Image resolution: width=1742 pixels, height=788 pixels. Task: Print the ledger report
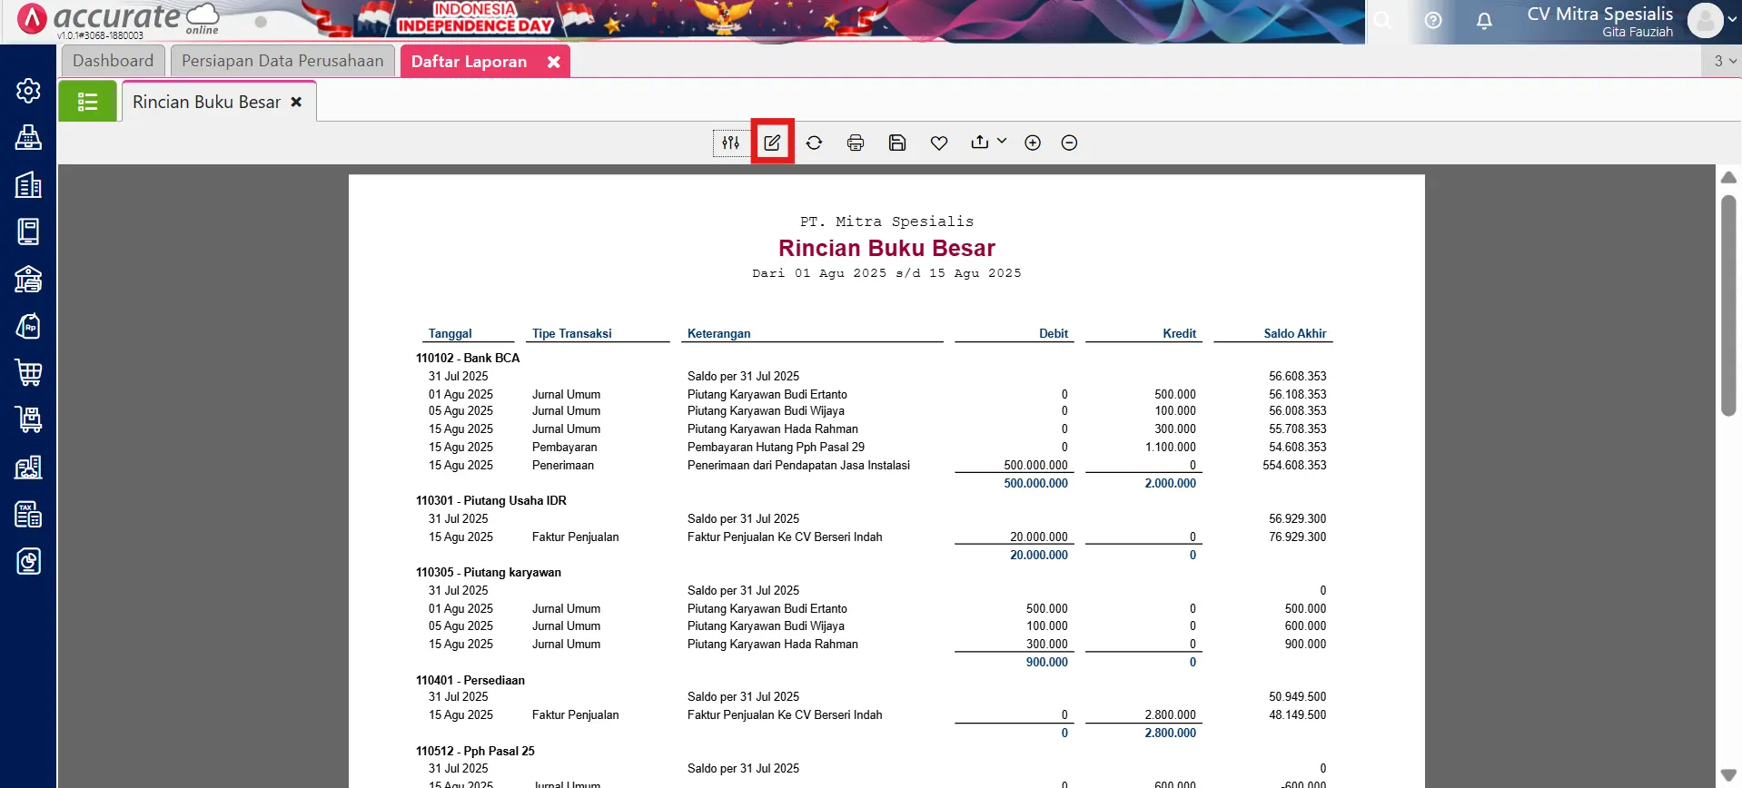[855, 143]
